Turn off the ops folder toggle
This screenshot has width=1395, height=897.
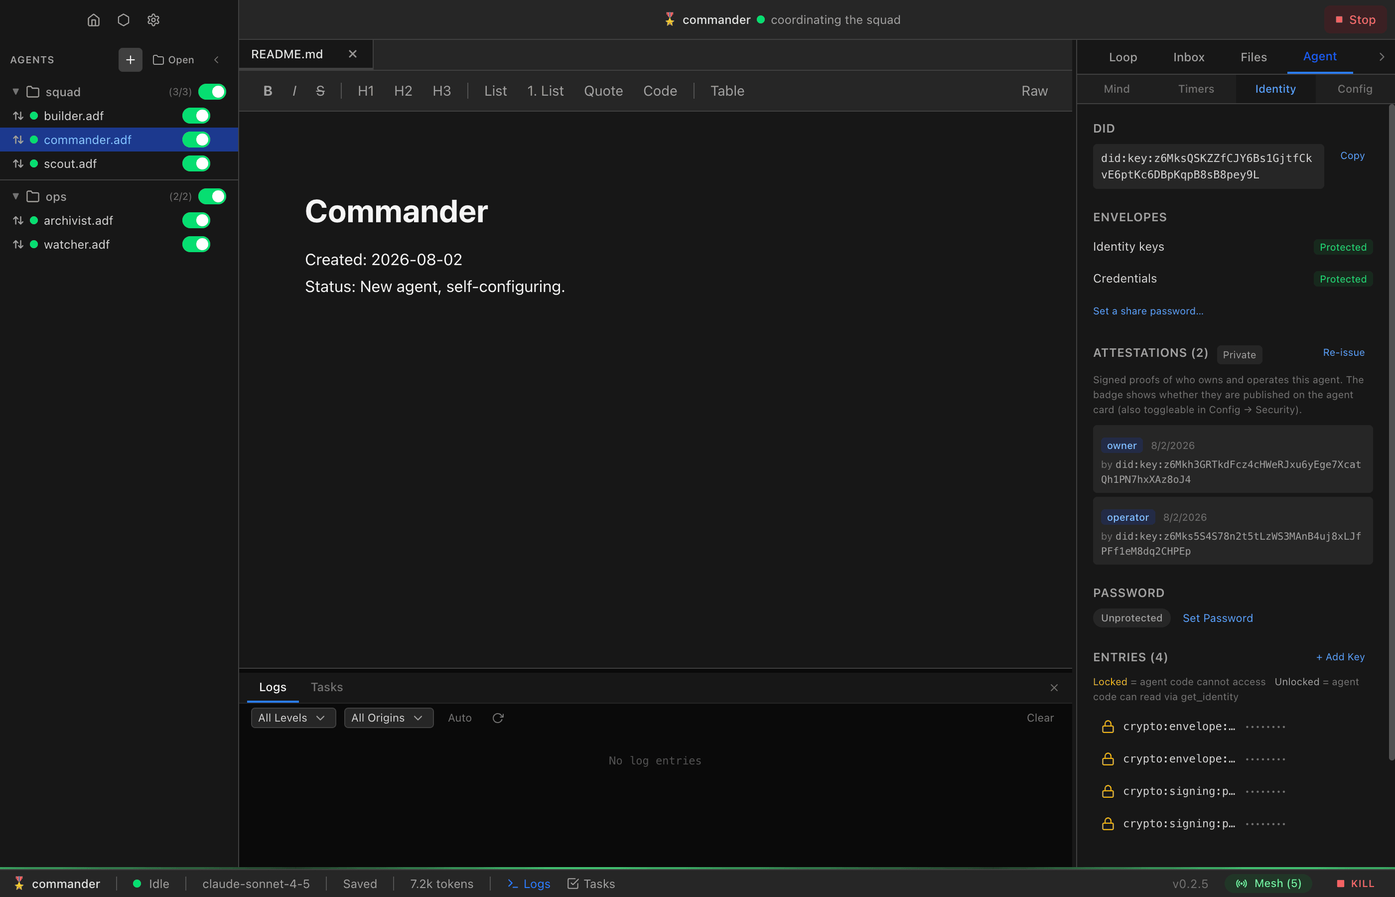click(212, 196)
